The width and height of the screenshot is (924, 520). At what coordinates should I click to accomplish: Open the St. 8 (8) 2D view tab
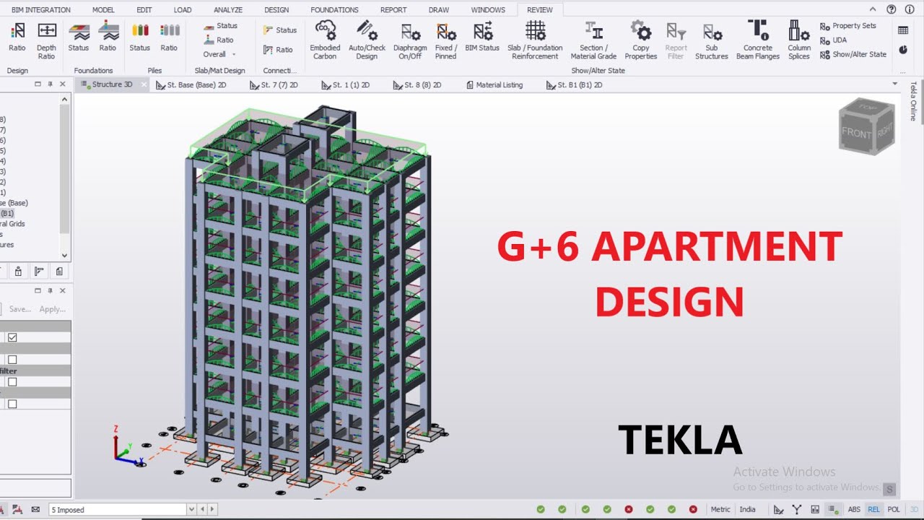pos(417,85)
